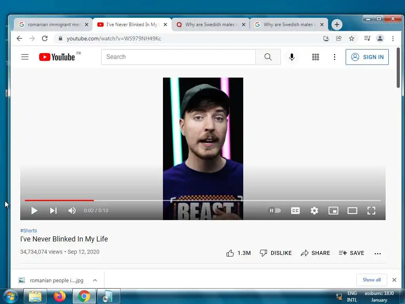Open the #Shorts hashtag link
This screenshot has height=304, width=405.
[x=28, y=231]
